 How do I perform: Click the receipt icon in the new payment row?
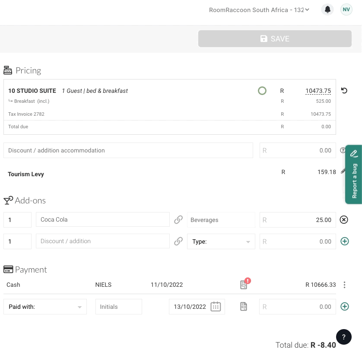244,307
